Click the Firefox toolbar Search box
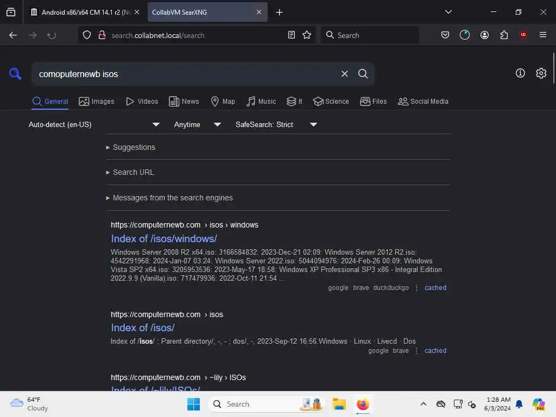The height and width of the screenshot is (417, 556). point(370,35)
